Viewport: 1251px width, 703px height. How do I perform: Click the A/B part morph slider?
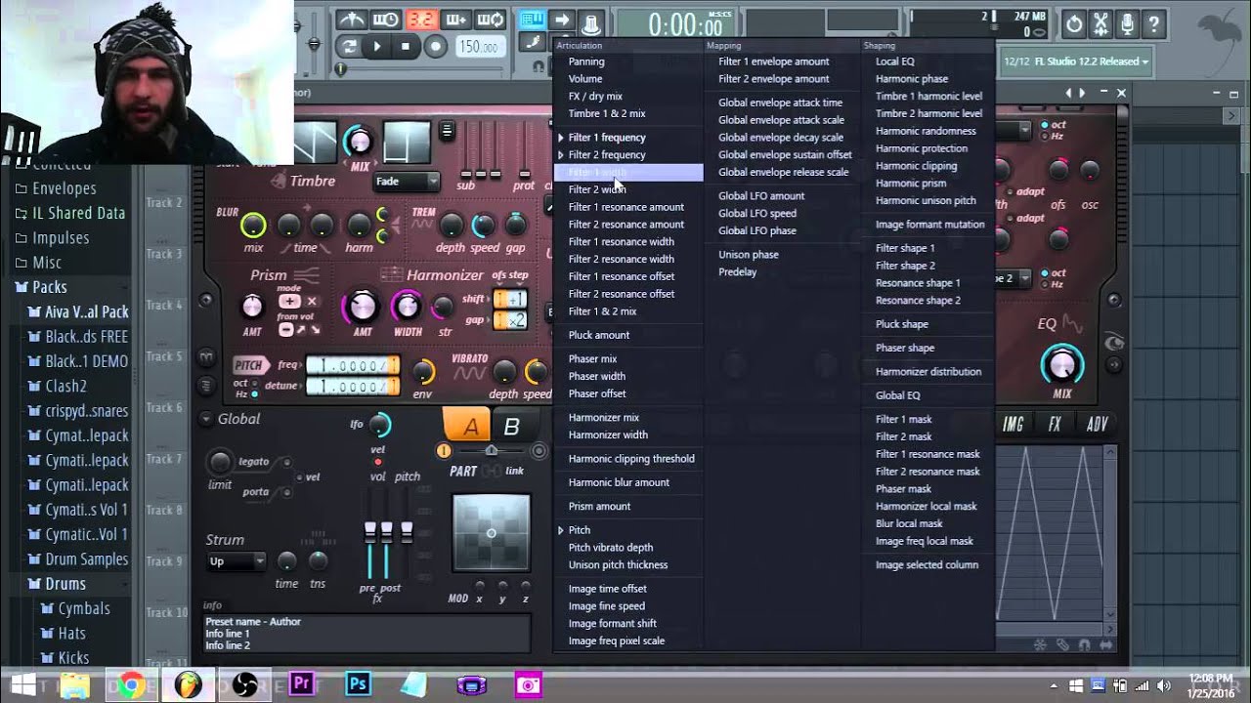point(491,450)
